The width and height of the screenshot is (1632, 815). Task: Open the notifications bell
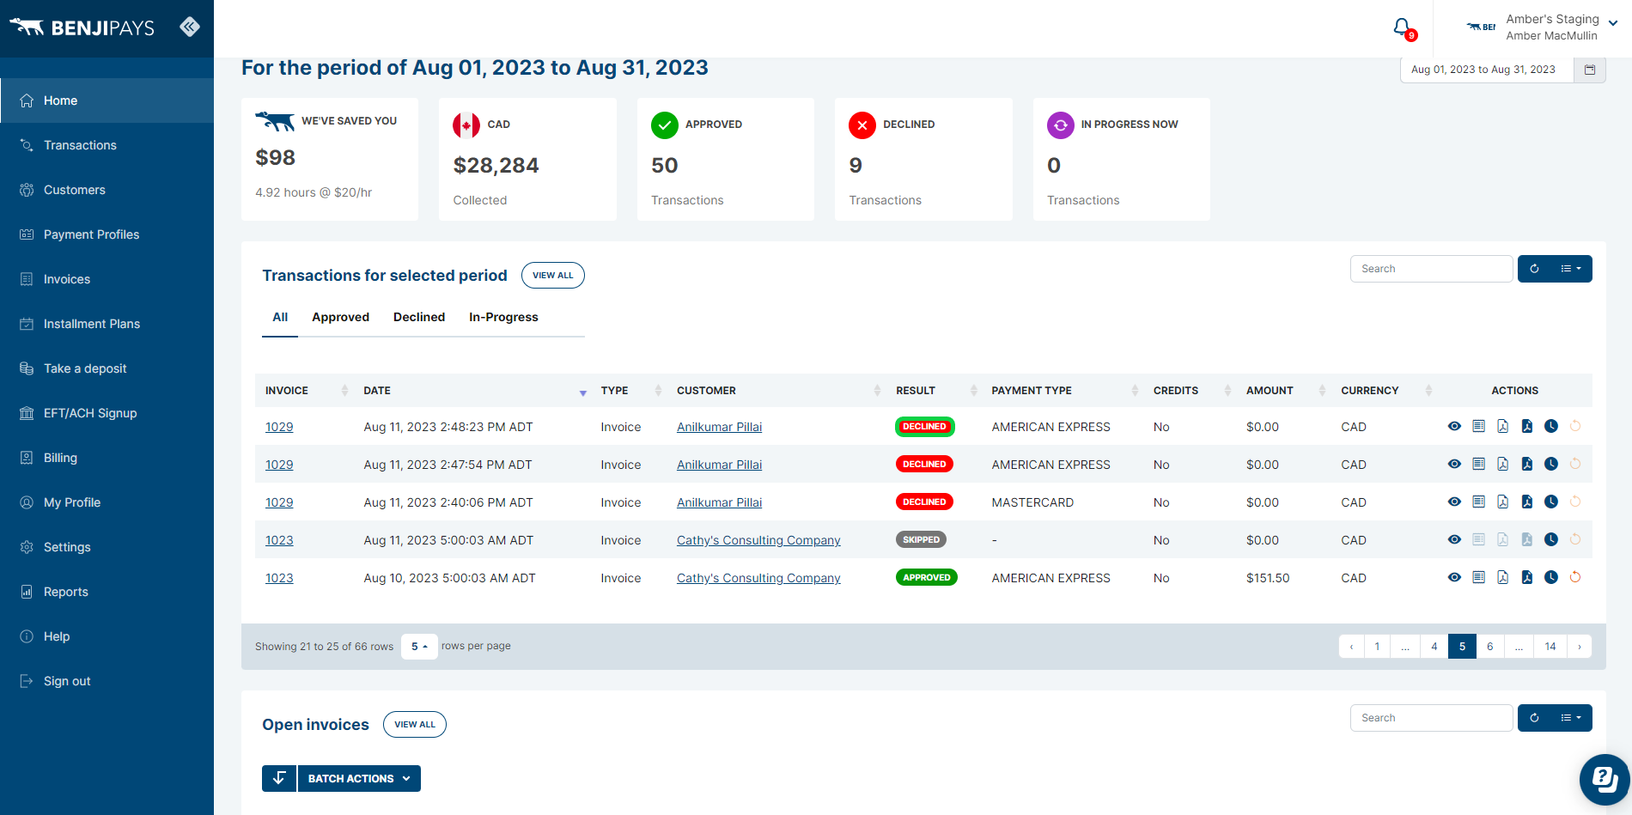tap(1402, 27)
